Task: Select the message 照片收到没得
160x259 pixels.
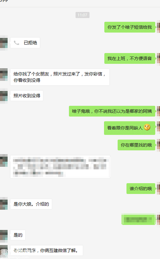Action: tap(27, 96)
